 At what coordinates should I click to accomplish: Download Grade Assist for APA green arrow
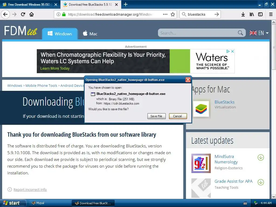click(x=261, y=182)
